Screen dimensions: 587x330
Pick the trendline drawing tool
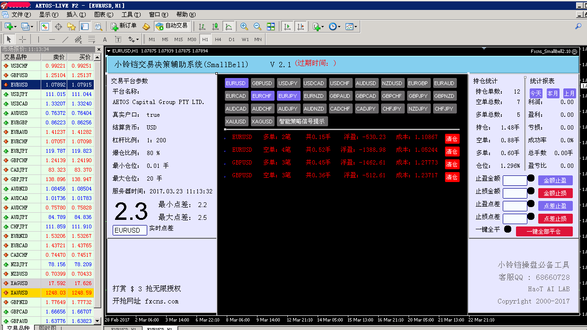[65, 39]
